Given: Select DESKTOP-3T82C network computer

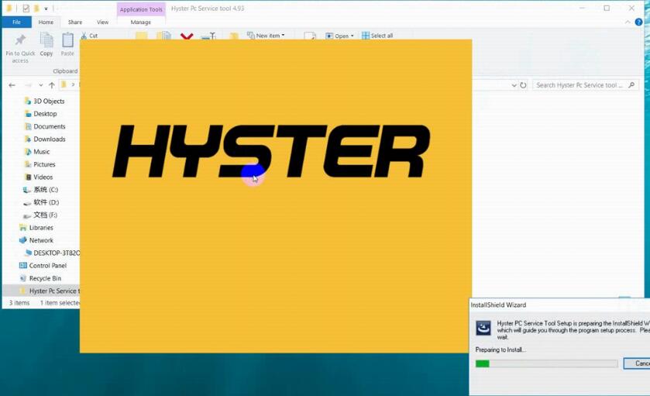Looking at the screenshot, I should point(52,253).
